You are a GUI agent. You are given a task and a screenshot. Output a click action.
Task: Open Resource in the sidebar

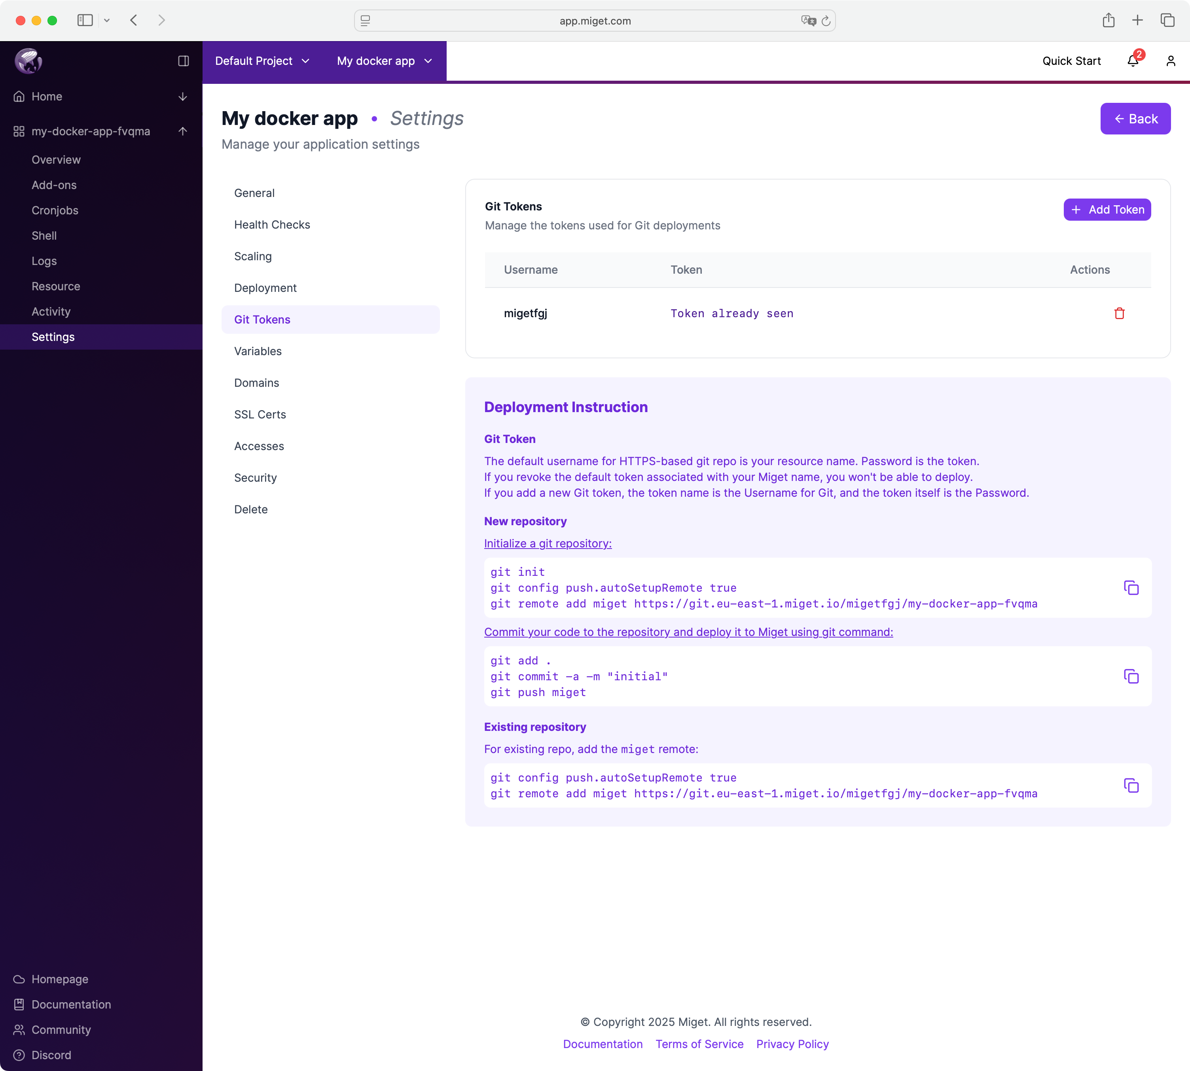point(56,286)
